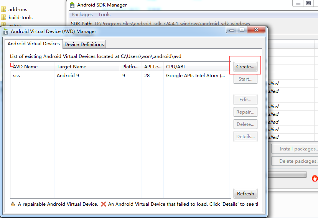Minimize the Android SDK Manager window
This screenshot has height=218, width=318.
(298, 3)
